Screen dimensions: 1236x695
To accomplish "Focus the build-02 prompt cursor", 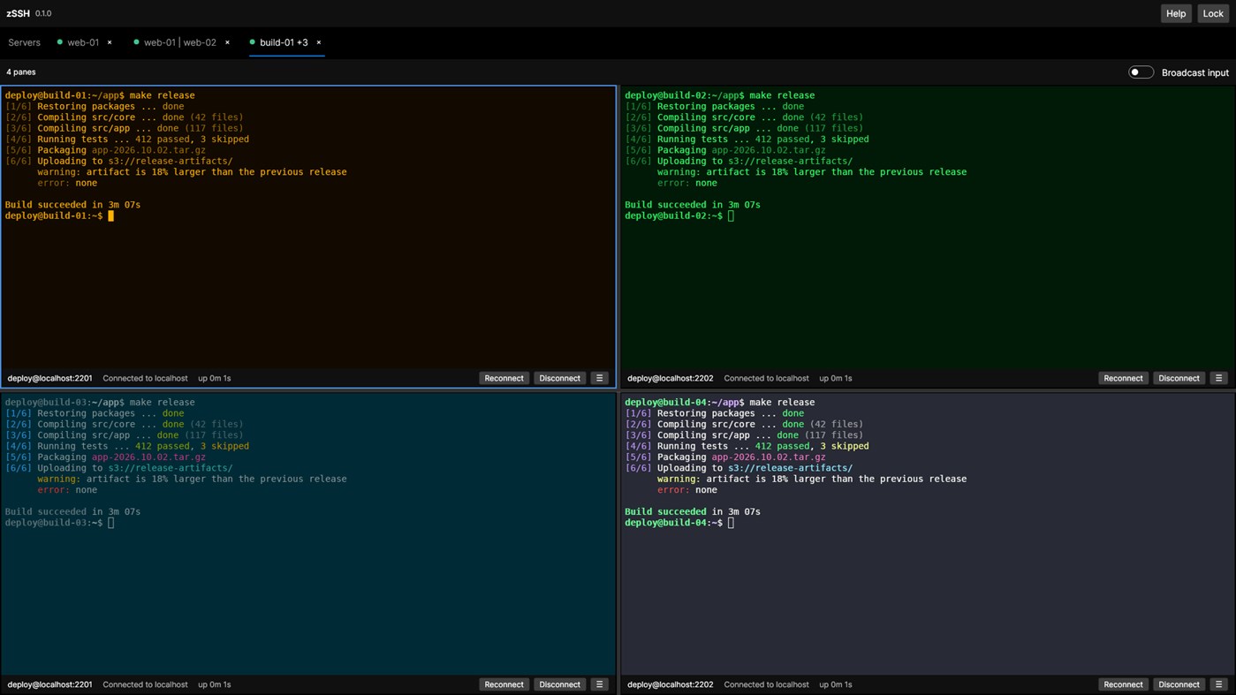I will tap(731, 215).
